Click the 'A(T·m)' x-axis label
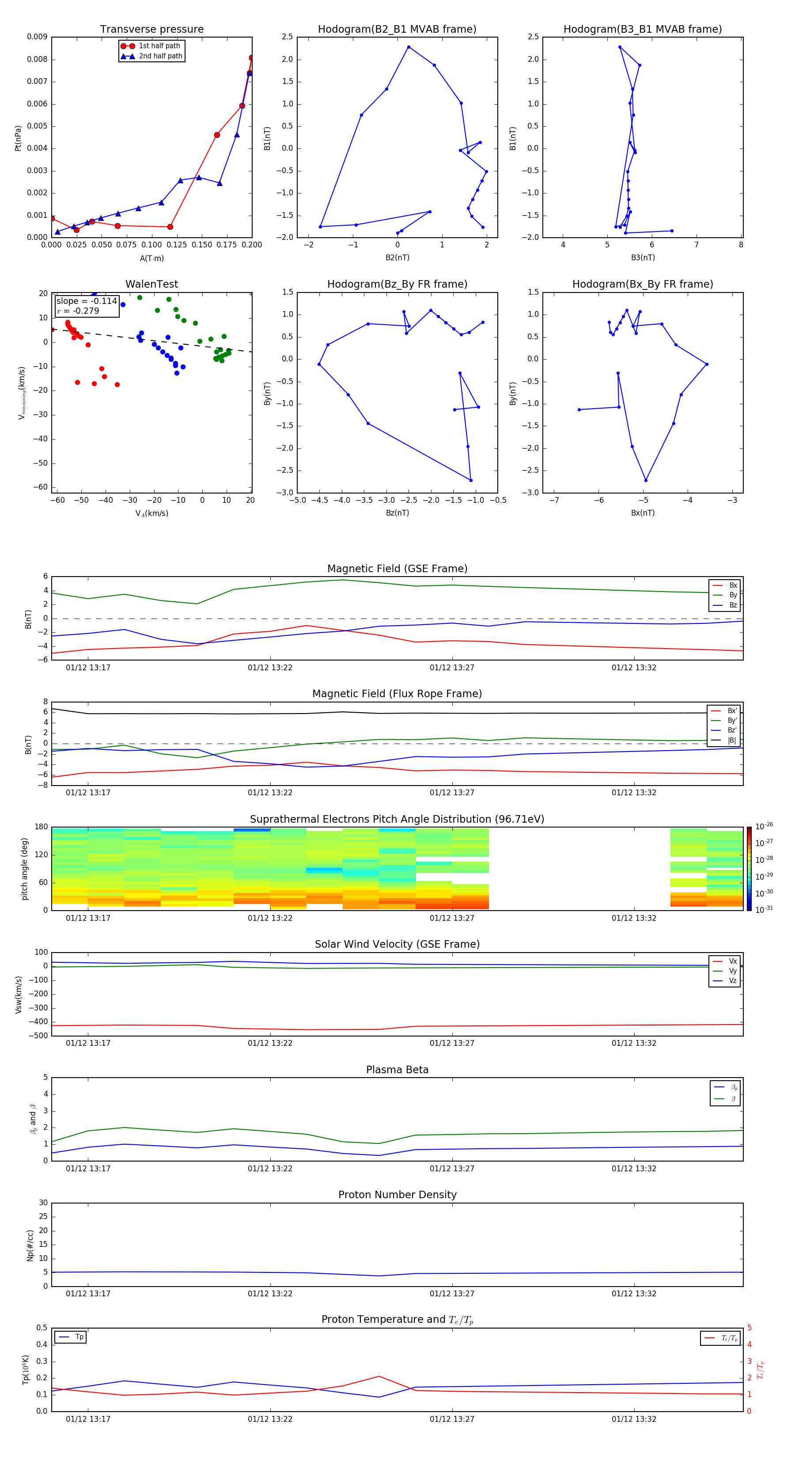 [151, 258]
